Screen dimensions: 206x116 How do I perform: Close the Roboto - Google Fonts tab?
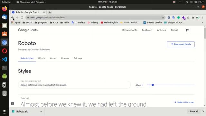pyautogui.click(x=44, y=12)
